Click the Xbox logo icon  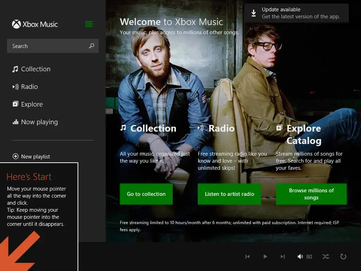[16, 24]
